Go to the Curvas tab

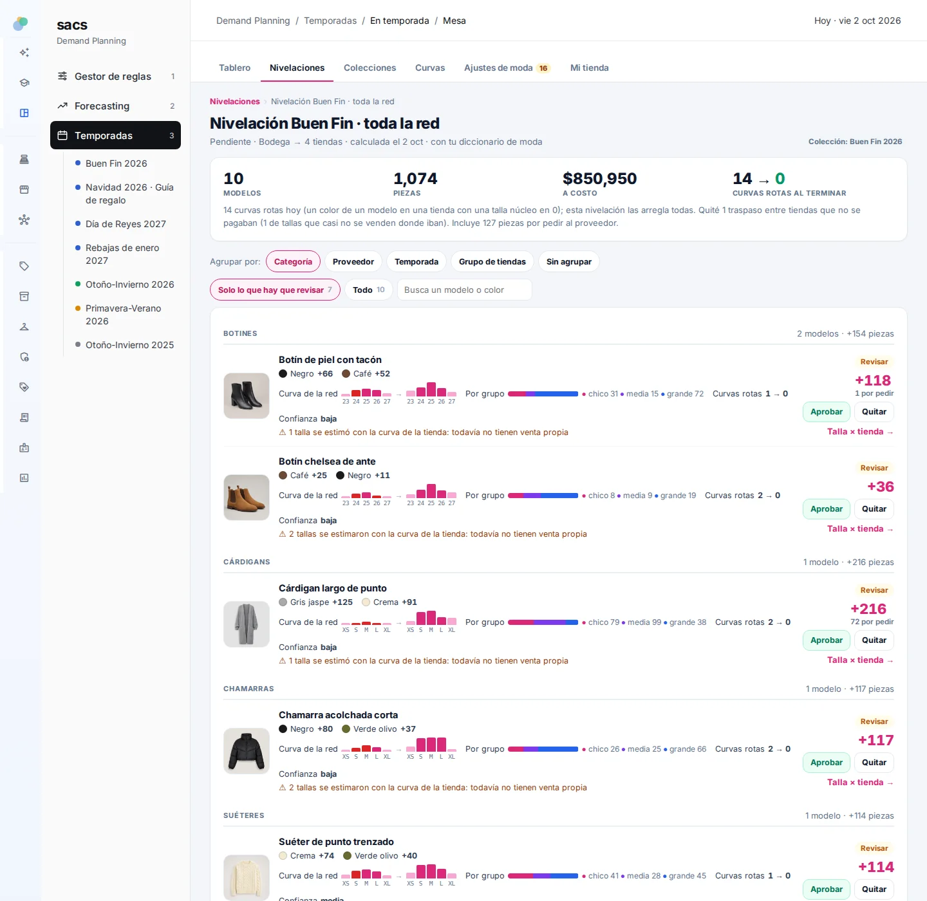click(x=430, y=68)
